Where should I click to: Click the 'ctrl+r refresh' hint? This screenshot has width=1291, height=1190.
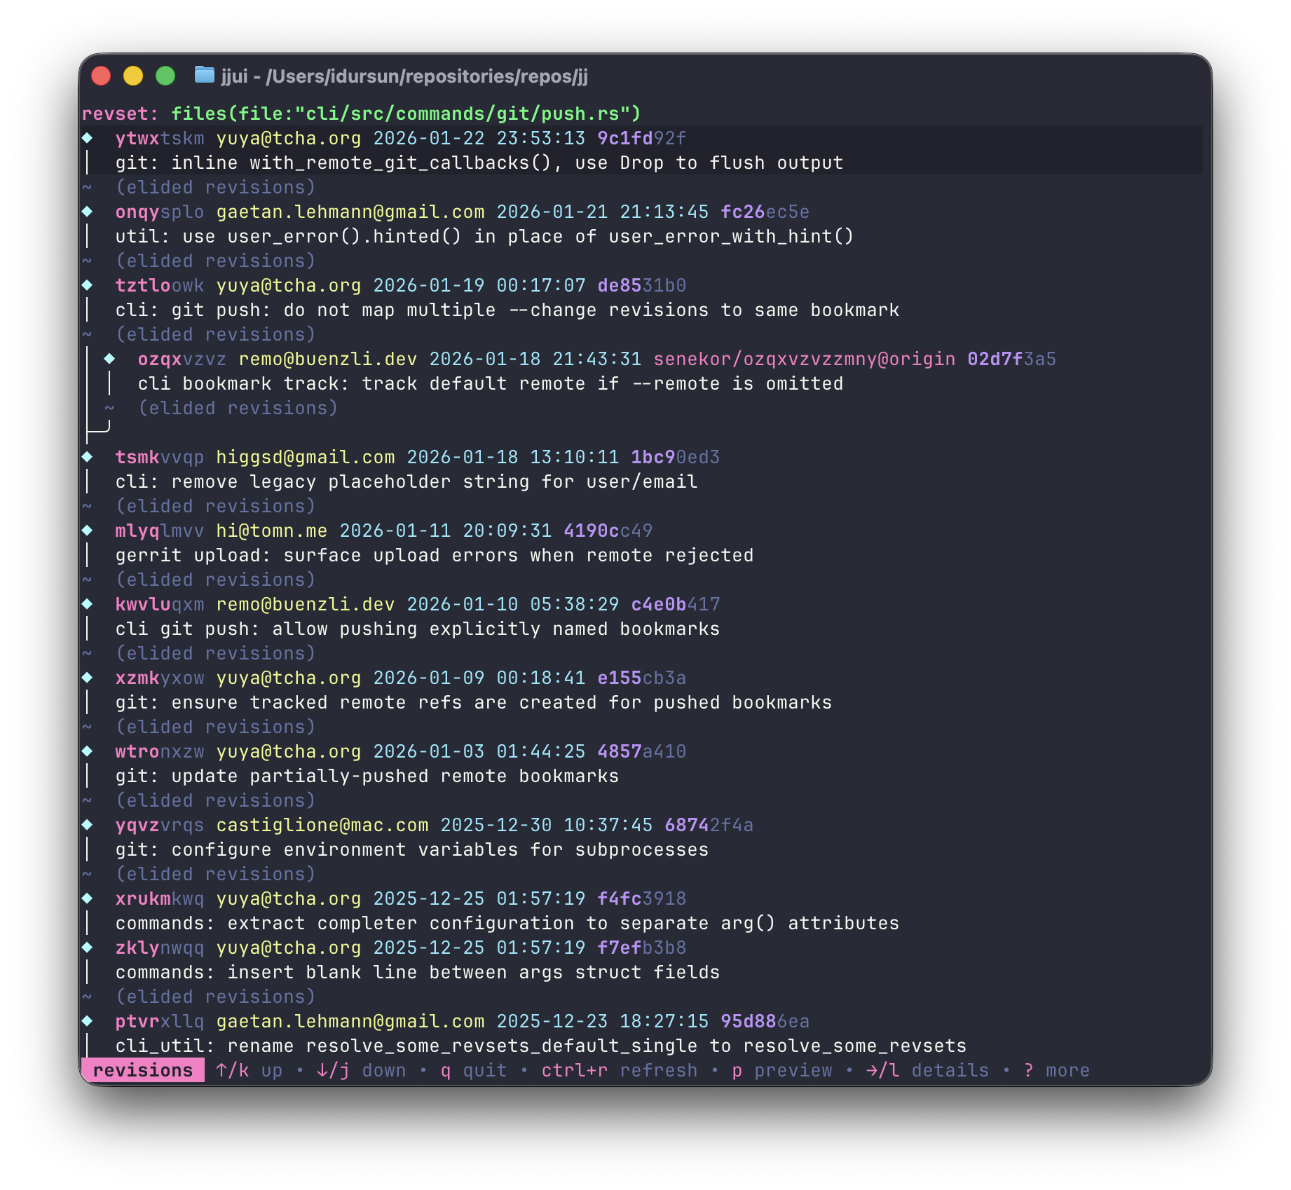(x=619, y=1070)
